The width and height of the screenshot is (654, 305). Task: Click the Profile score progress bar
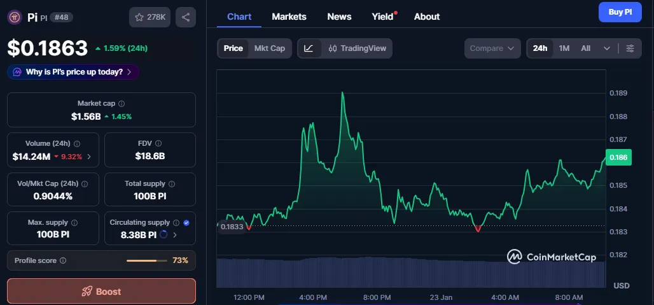pyautogui.click(x=146, y=261)
